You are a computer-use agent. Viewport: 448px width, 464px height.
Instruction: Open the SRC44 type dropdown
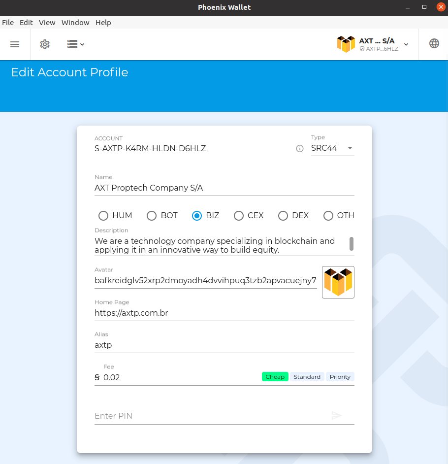pos(332,148)
